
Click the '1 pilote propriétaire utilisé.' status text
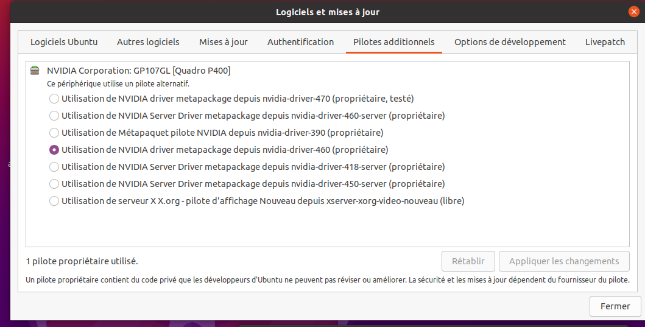pos(82,261)
